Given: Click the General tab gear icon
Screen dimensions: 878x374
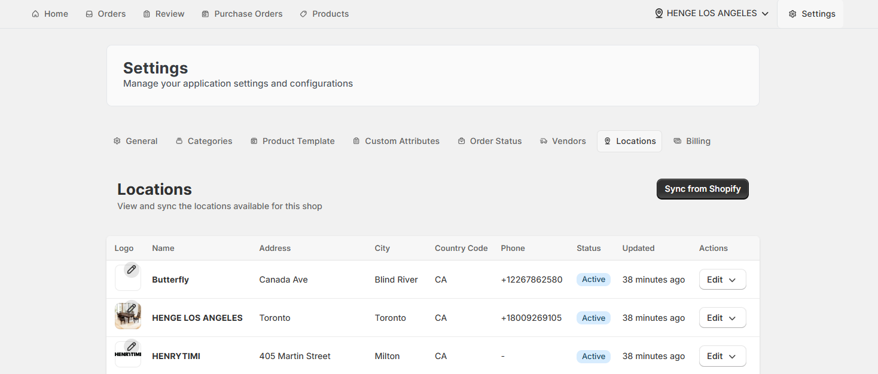Looking at the screenshot, I should coord(117,141).
